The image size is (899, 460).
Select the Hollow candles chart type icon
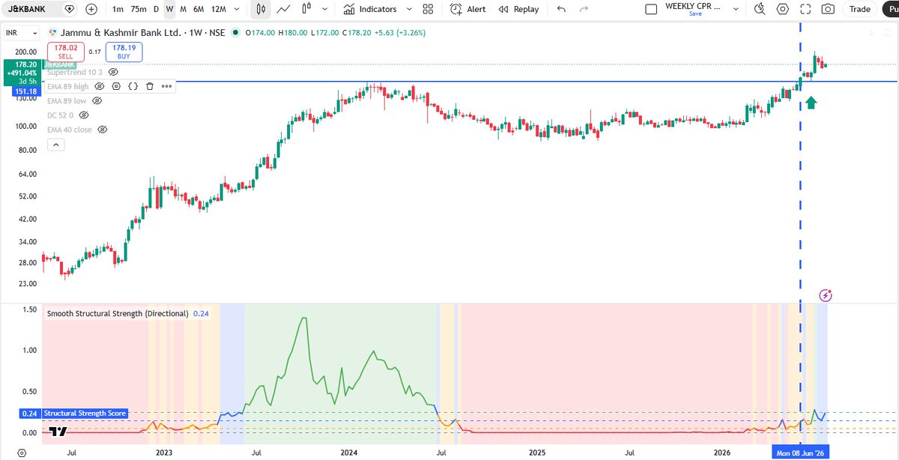(306, 9)
